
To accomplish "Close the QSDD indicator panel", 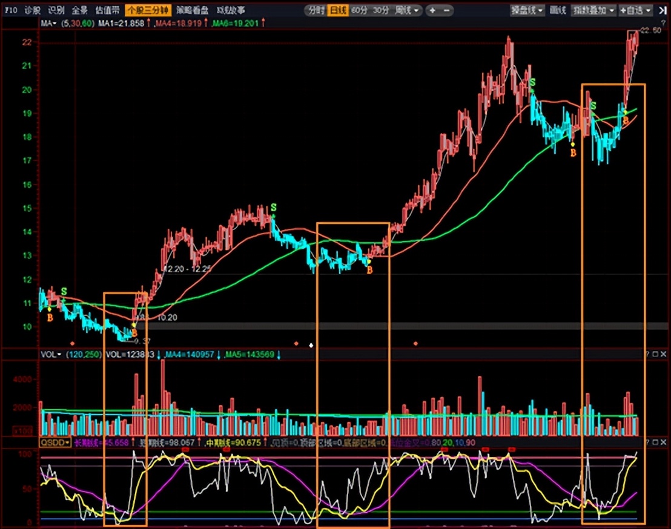I will 663,442.
